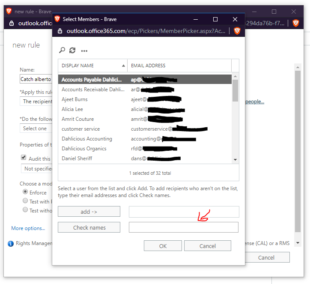Select Dahlicious Organics in the list
Image resolution: width=310 pixels, height=284 pixels.
point(145,149)
